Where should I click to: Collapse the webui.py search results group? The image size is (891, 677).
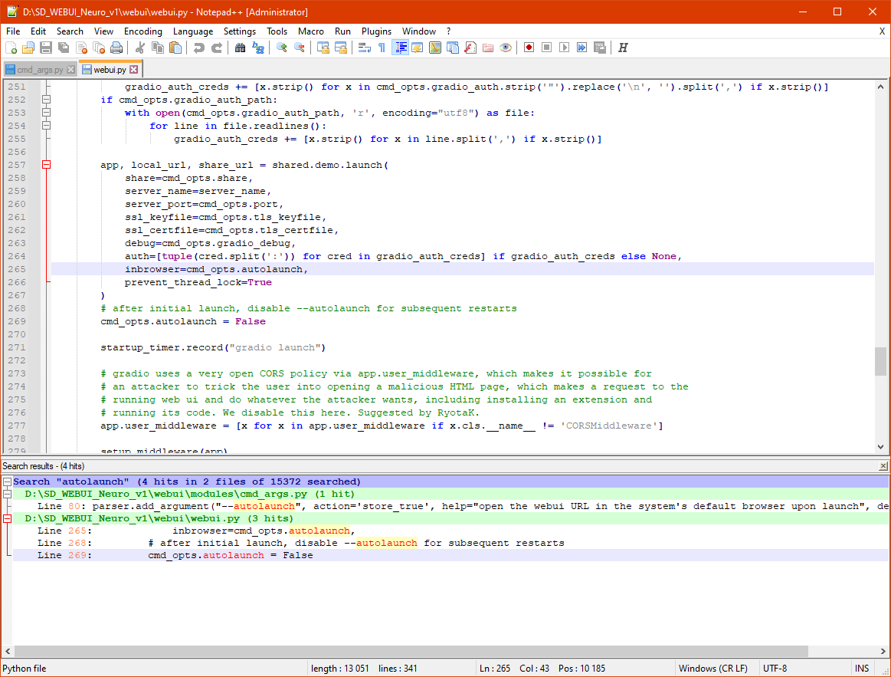pos(7,518)
